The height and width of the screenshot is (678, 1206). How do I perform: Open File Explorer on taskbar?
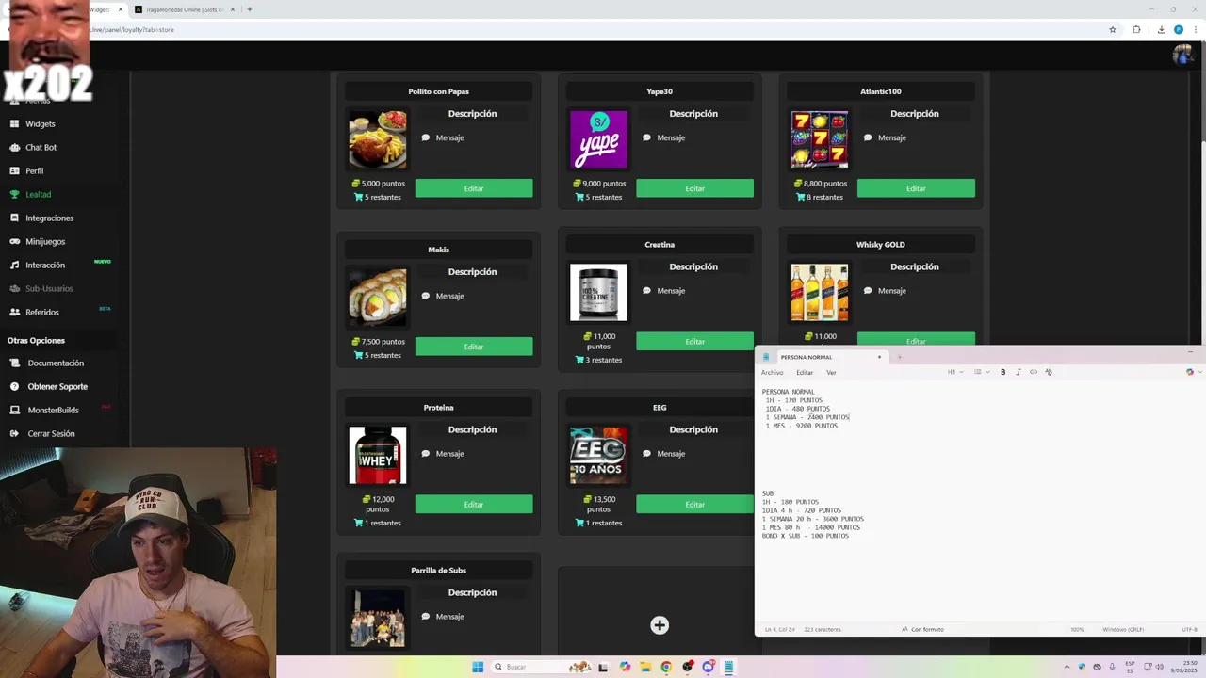point(645,667)
